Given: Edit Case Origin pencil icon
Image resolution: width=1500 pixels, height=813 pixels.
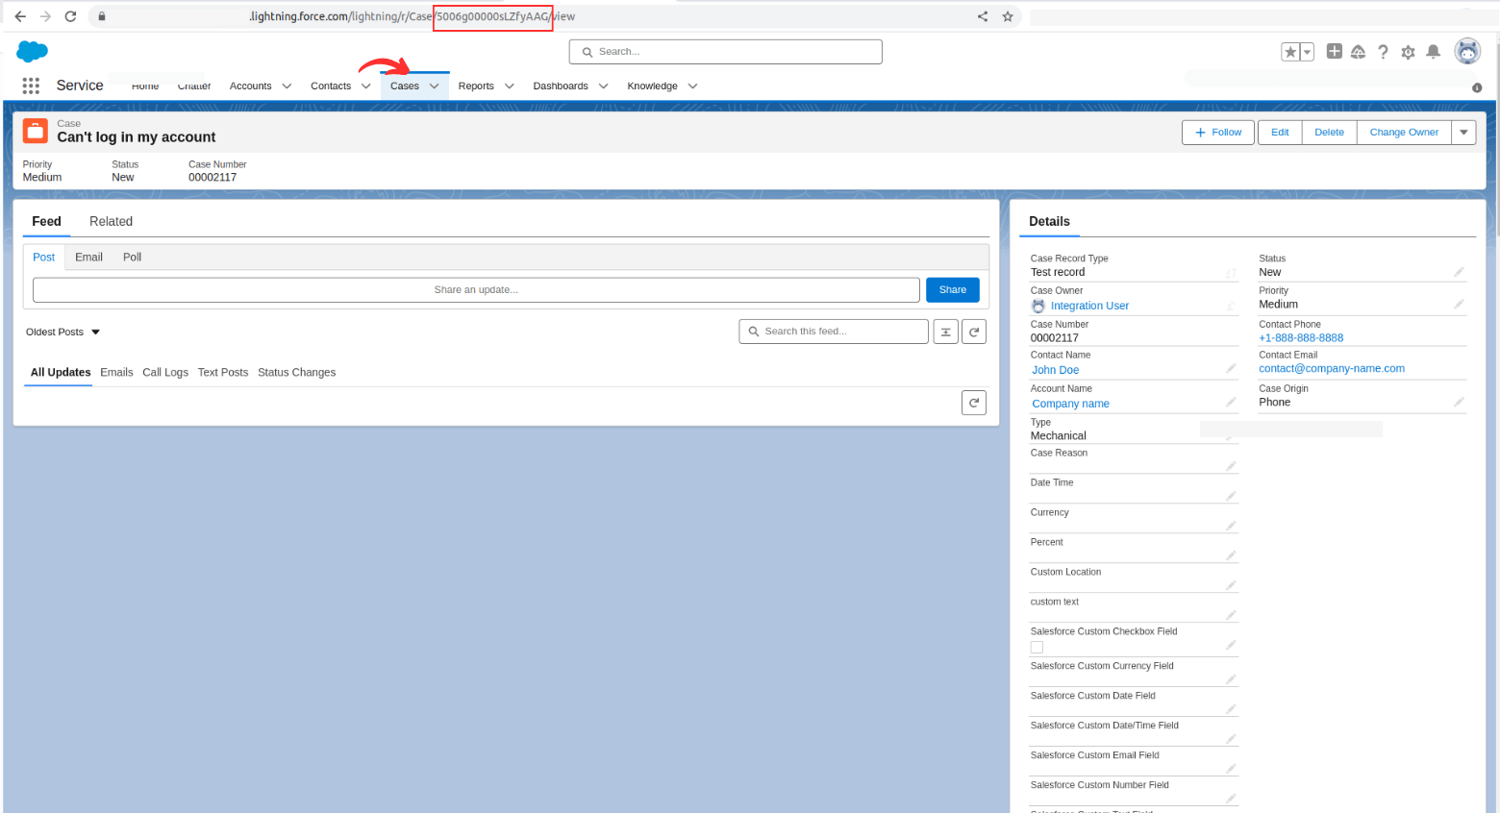Looking at the screenshot, I should pyautogui.click(x=1459, y=402).
